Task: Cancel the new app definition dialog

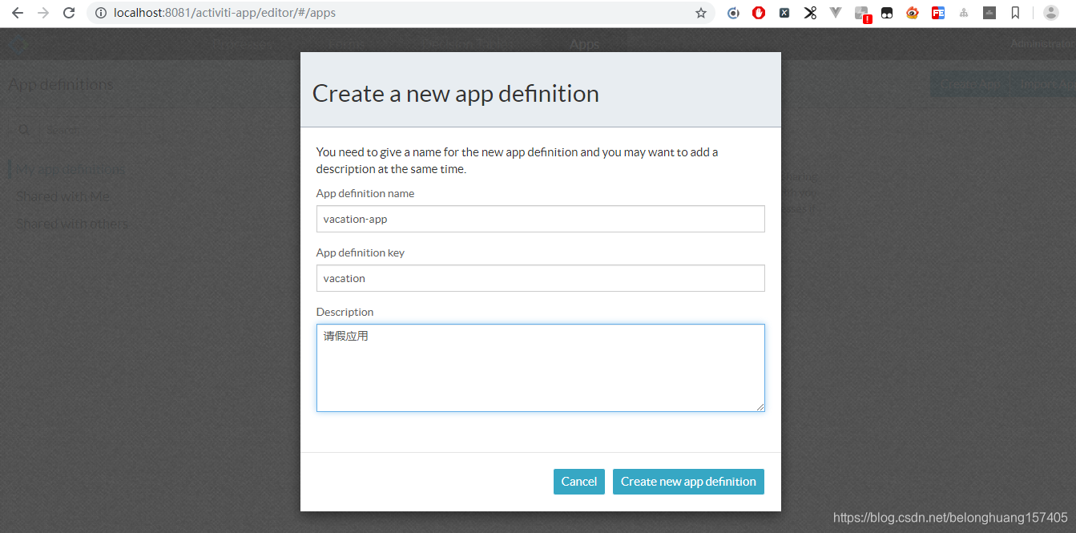Action: 579,482
